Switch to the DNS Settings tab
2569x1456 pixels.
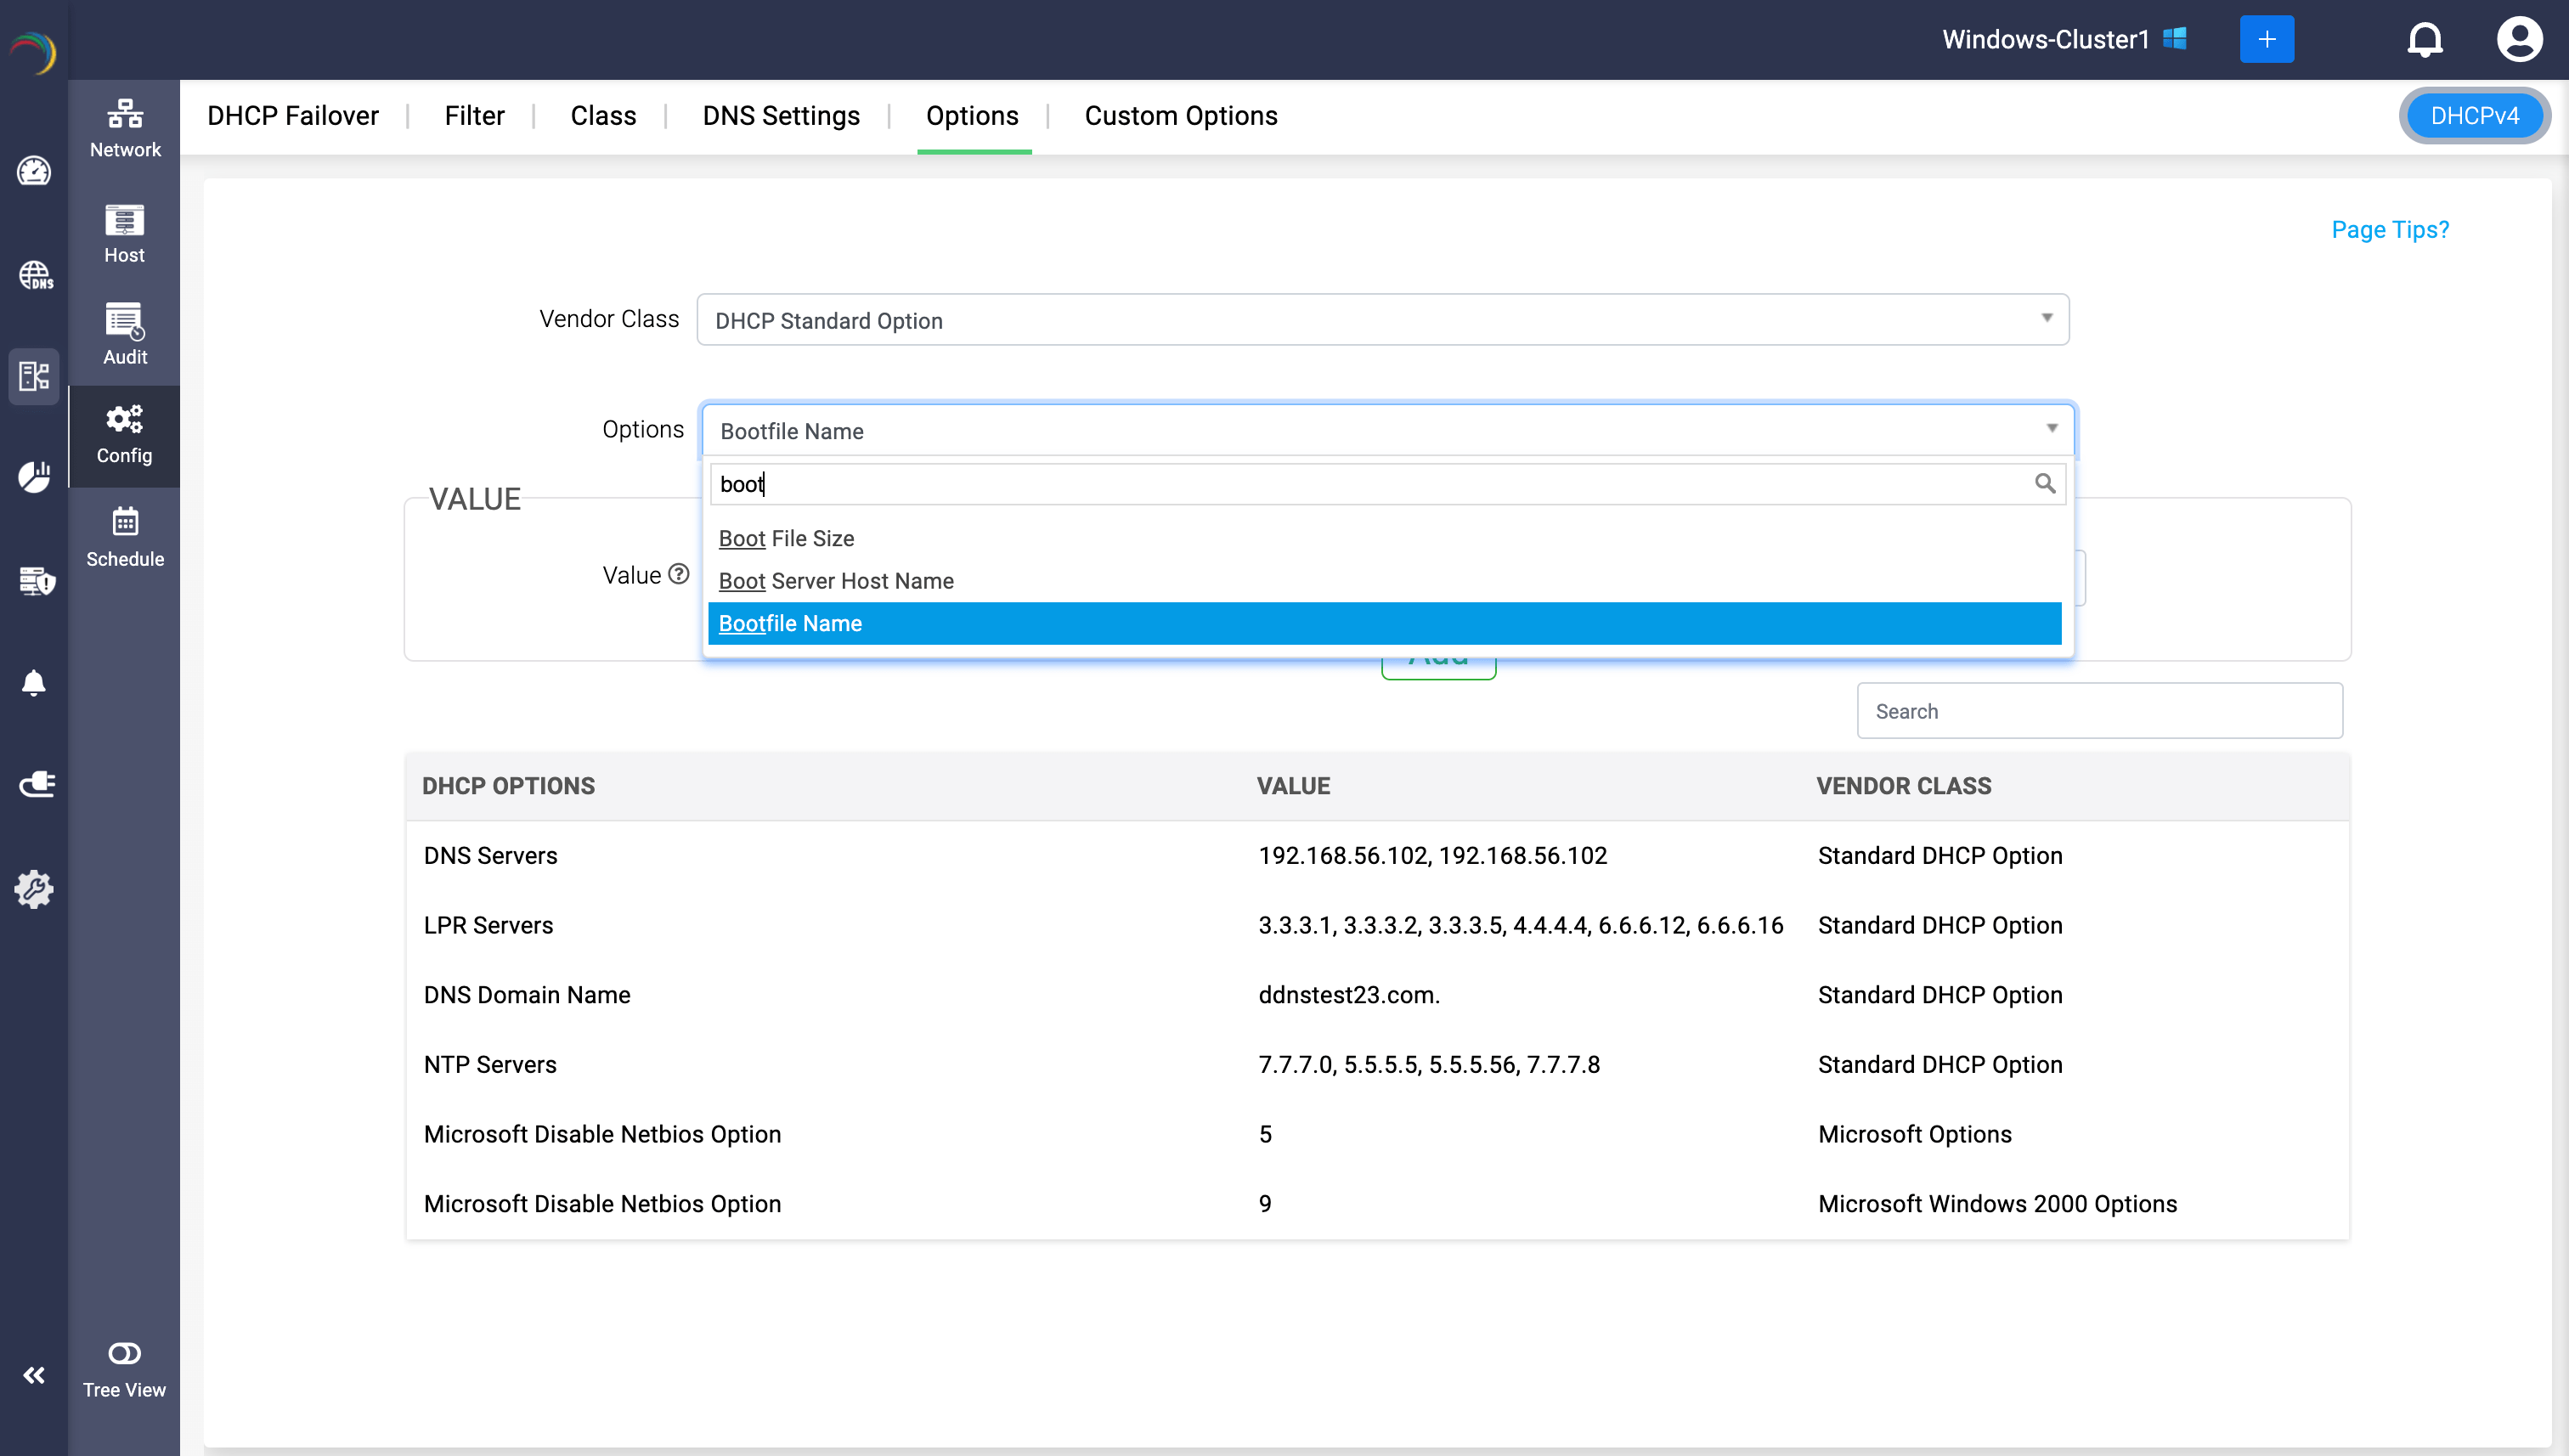pyautogui.click(x=780, y=116)
